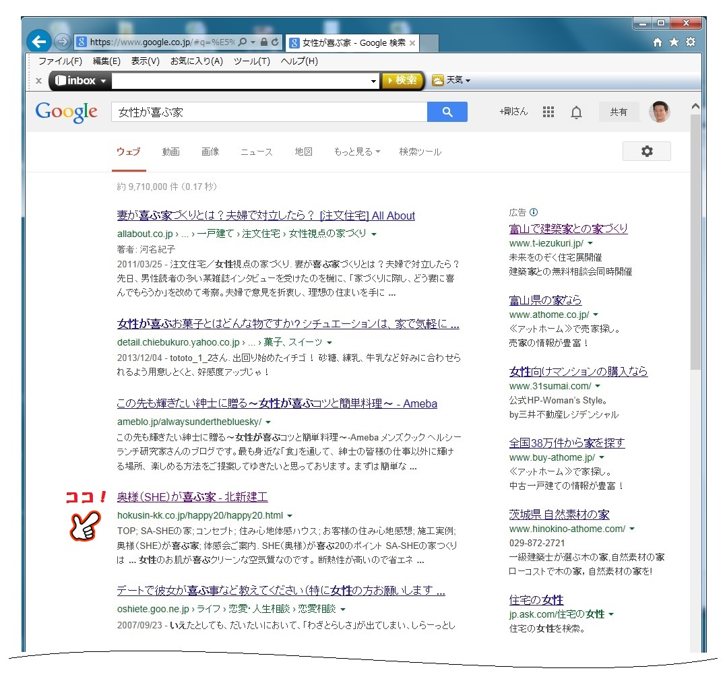Expand the inbox toolbar search box dropdown
Image resolution: width=725 pixels, height=687 pixels.
point(373,81)
